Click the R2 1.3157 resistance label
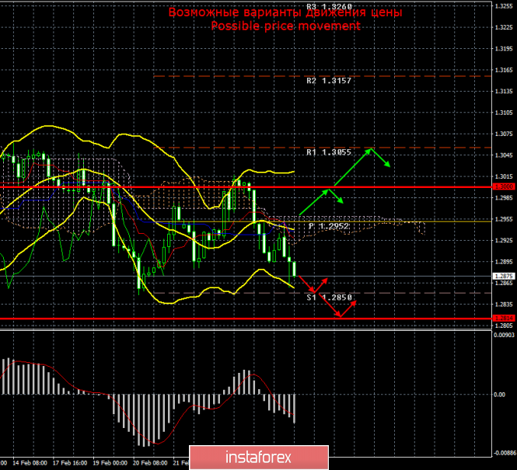The image size is (517, 470). (329, 81)
